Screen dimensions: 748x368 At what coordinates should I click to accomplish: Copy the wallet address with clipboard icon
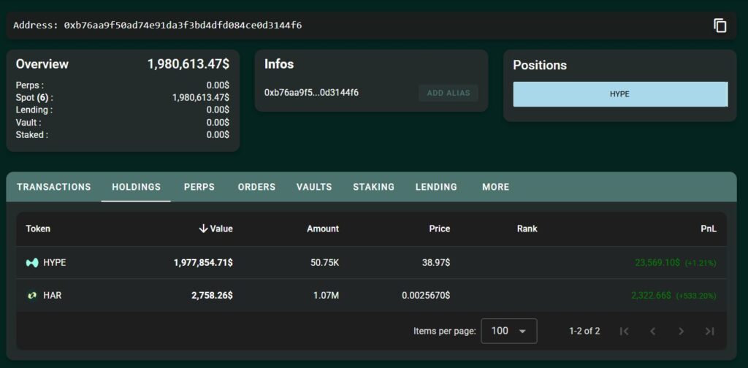[720, 26]
